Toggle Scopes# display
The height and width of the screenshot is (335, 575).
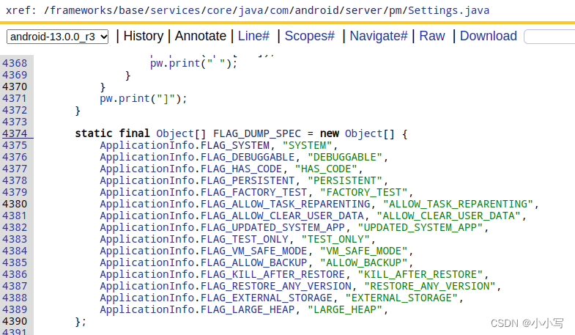pyautogui.click(x=309, y=36)
